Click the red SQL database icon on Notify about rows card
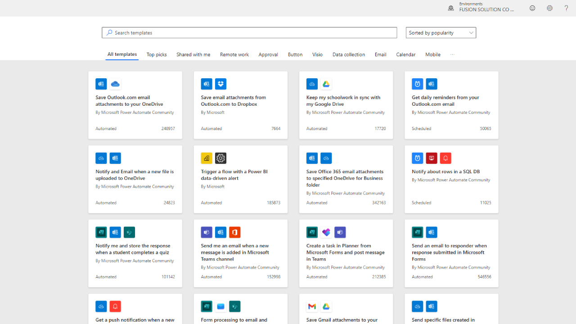Screen dimensions: 576x324 point(432,158)
